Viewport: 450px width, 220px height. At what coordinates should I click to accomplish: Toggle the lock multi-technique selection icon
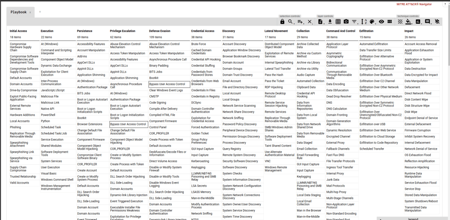(x=283, y=22)
